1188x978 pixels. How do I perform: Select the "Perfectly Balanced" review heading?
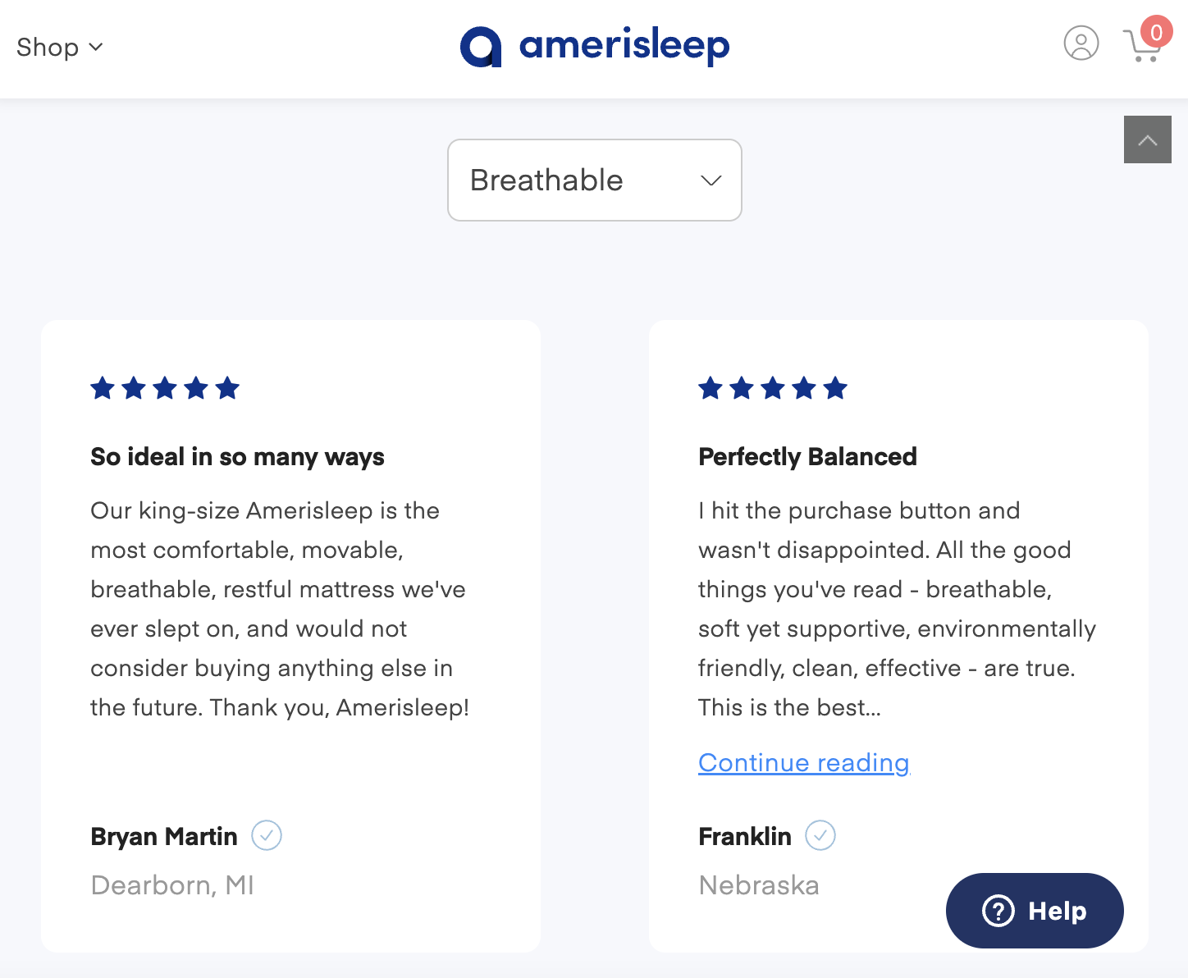tap(807, 457)
